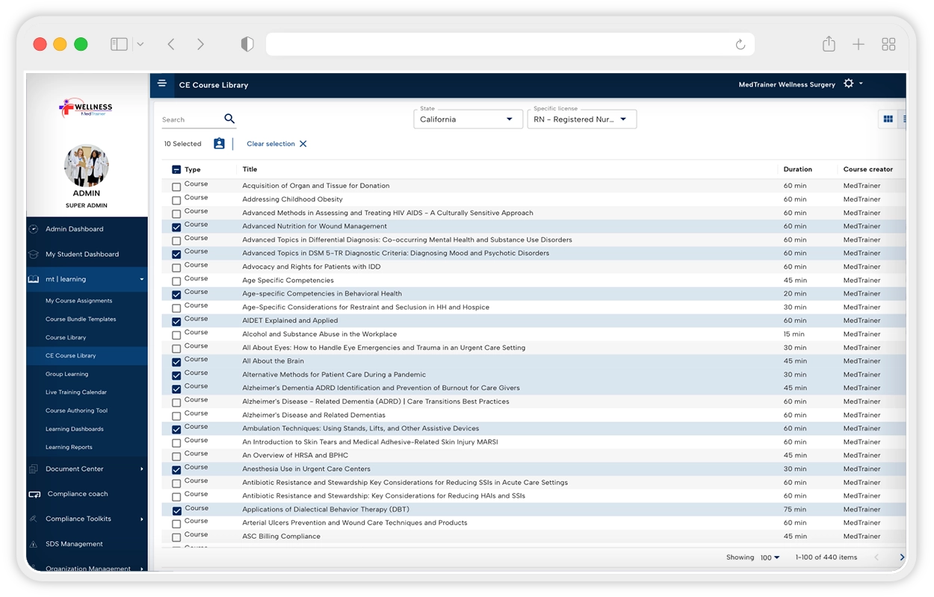Open the Specific license dropdown
This screenshot has width=934, height=597.
point(581,119)
